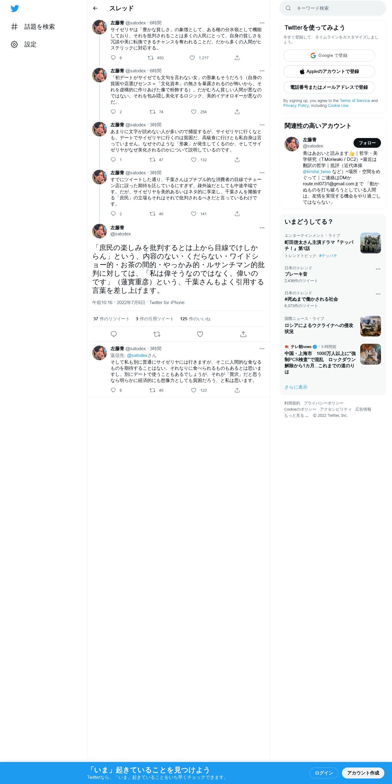Click the ログイン button in the bottom banner
Image resolution: width=392 pixels, height=784 pixels.
(x=324, y=773)
